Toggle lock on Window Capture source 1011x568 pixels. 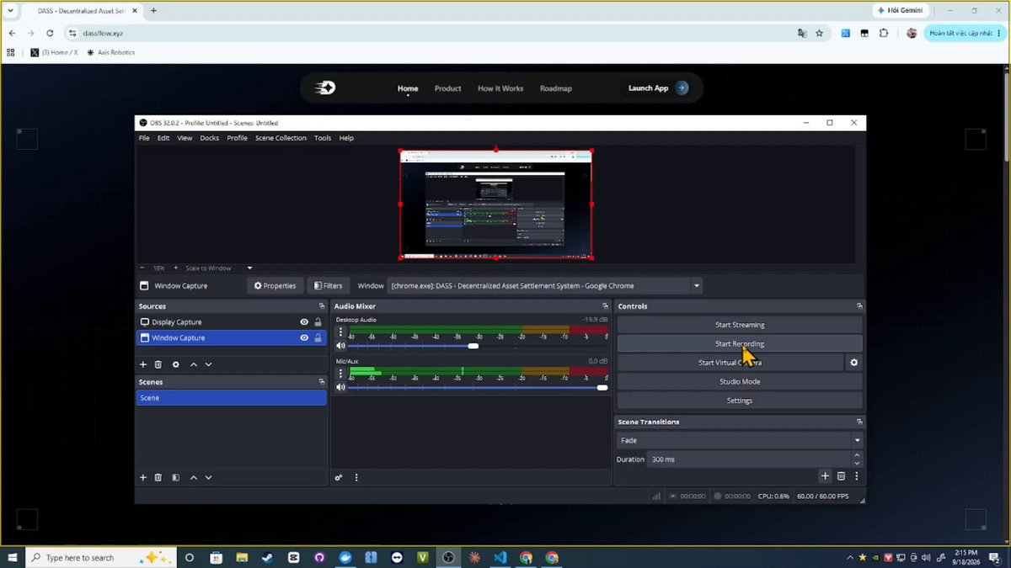318,337
